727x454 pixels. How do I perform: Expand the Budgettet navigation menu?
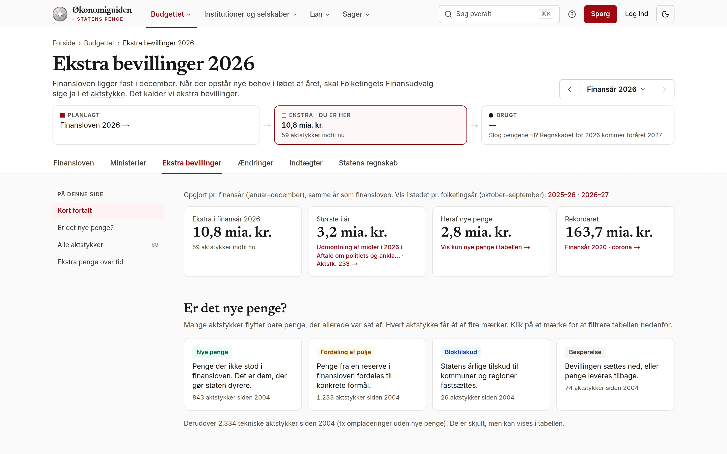point(171,14)
